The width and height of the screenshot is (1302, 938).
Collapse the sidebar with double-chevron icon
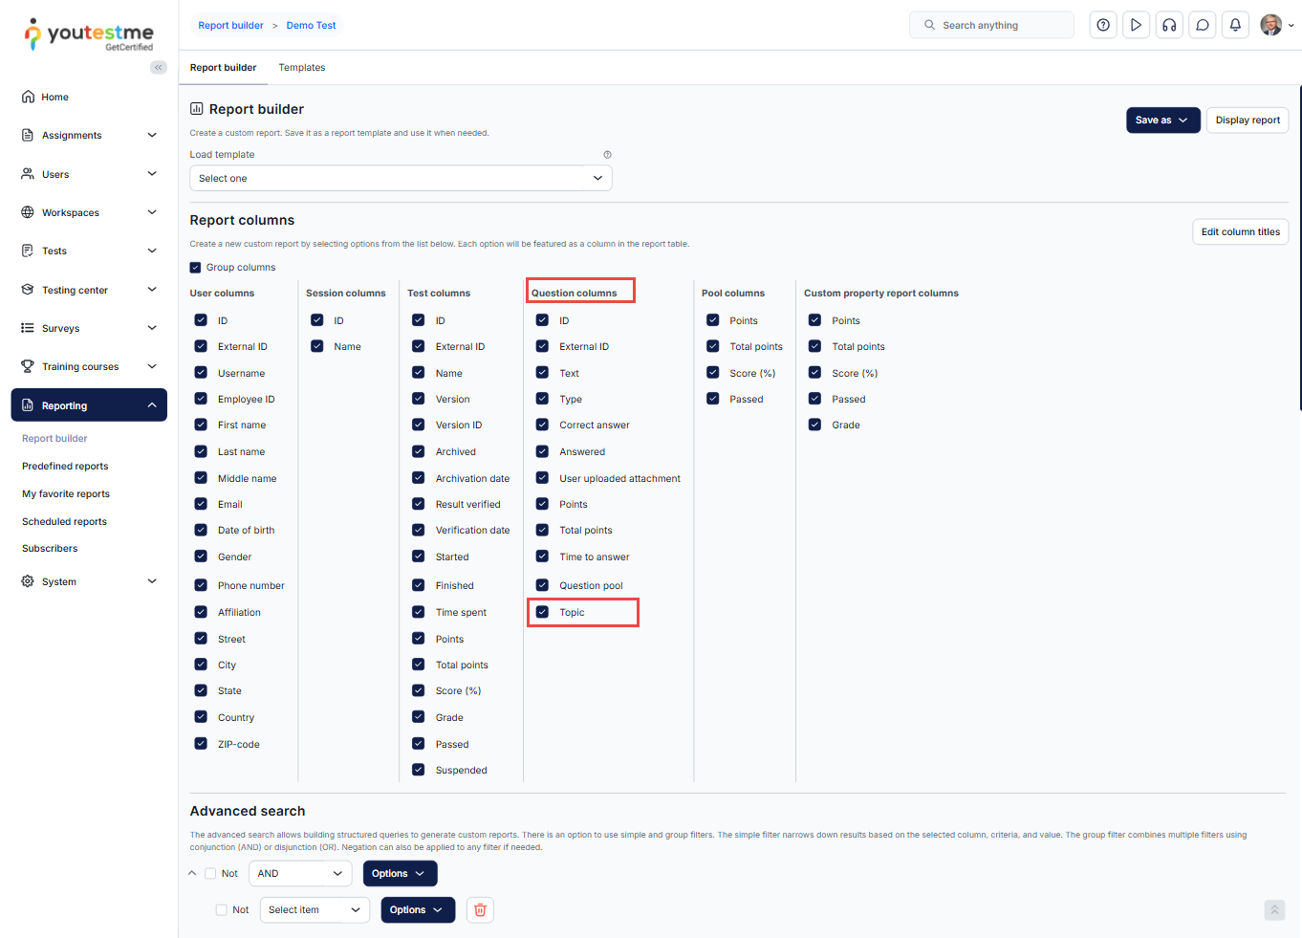159,67
